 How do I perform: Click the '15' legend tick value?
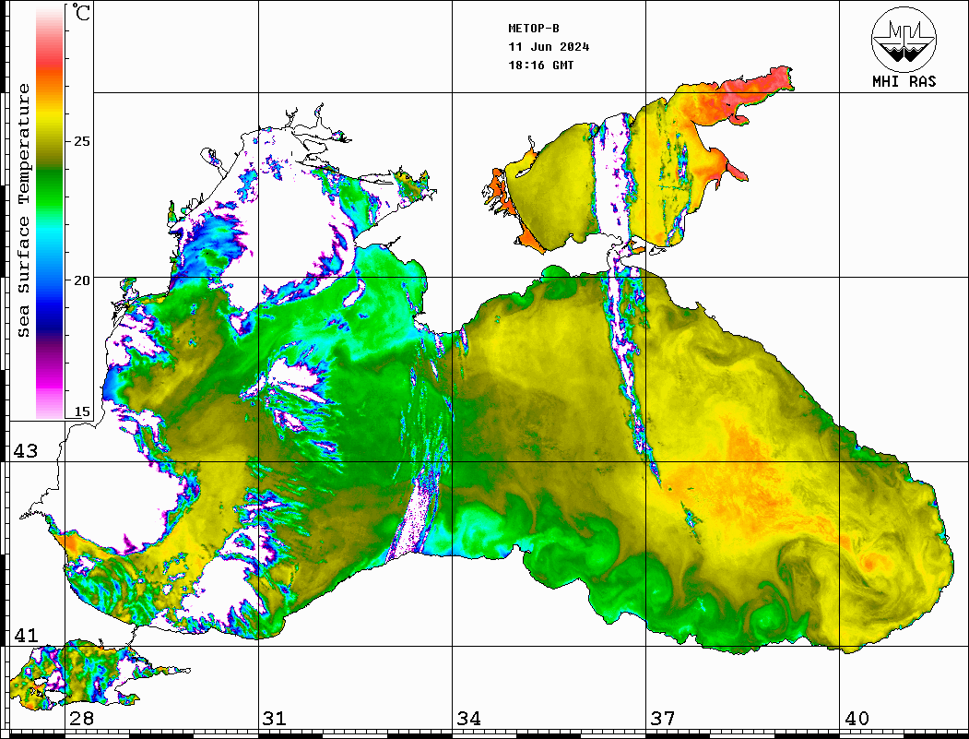pos(82,411)
